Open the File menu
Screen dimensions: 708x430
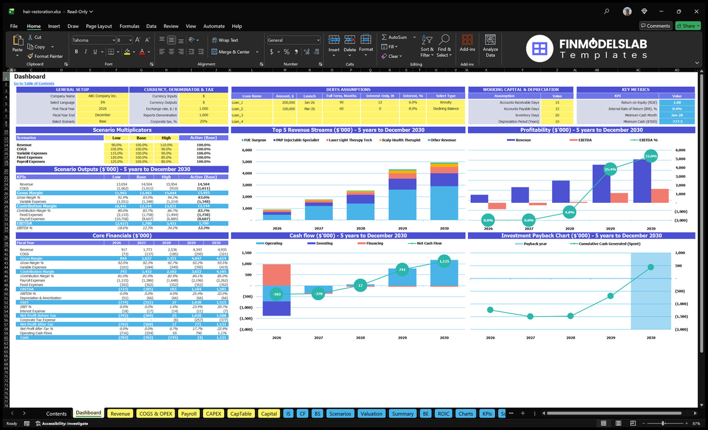14,26
